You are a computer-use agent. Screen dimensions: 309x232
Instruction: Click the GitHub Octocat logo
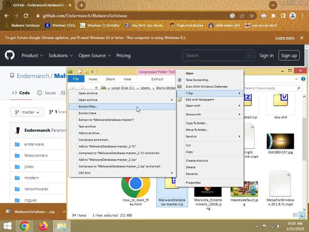(x=10, y=55)
